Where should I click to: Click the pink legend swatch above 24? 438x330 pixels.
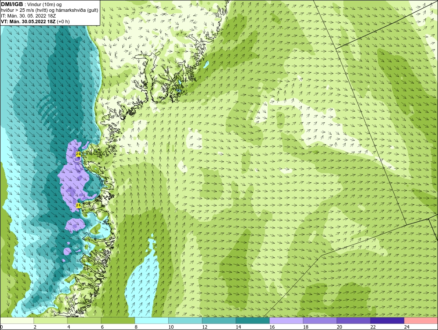[x=420, y=320]
